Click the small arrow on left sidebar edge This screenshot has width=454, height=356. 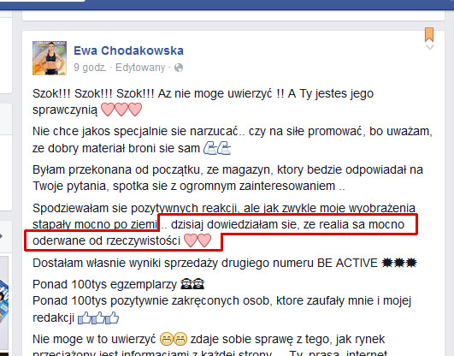click(x=2, y=236)
